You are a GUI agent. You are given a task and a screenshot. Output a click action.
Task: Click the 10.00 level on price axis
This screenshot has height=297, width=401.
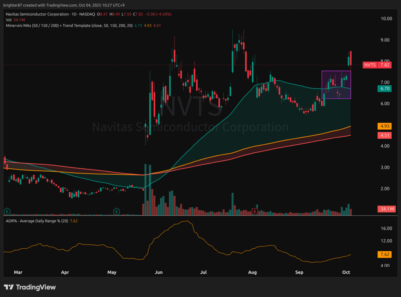coord(386,18)
